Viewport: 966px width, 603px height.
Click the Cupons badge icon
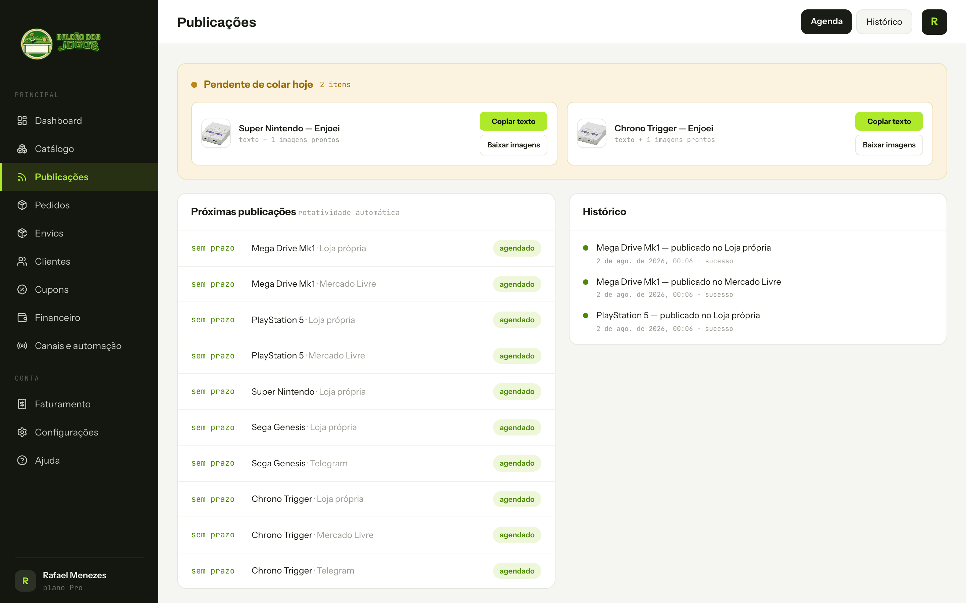pyautogui.click(x=22, y=289)
